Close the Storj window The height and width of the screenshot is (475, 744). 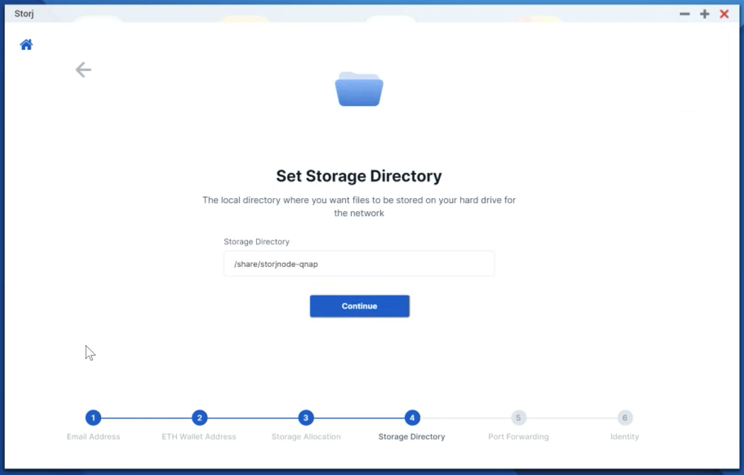[x=724, y=14]
